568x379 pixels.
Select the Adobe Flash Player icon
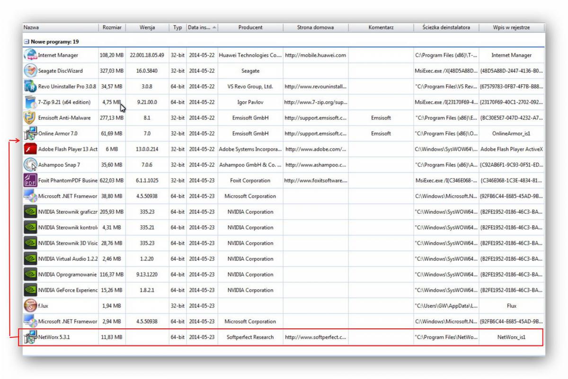(x=30, y=149)
